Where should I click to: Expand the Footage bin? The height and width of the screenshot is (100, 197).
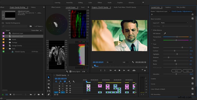coord(7,42)
